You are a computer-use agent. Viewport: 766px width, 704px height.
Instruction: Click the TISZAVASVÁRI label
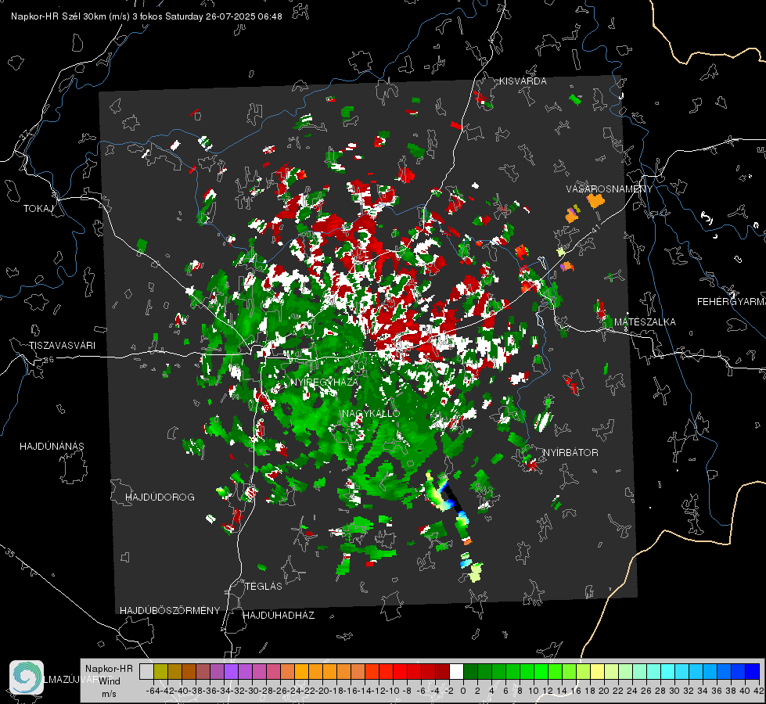coord(62,346)
